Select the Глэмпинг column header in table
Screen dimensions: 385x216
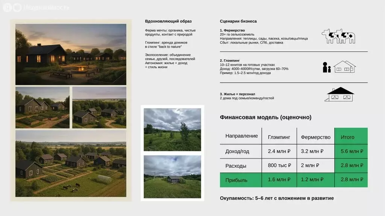click(x=279, y=137)
